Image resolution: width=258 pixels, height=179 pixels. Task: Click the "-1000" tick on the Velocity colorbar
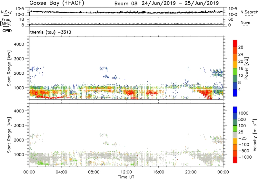point(245,157)
